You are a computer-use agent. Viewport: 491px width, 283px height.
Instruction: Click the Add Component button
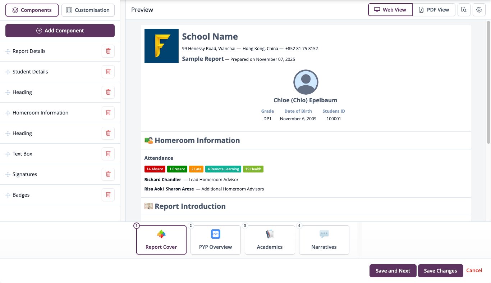[x=60, y=31]
